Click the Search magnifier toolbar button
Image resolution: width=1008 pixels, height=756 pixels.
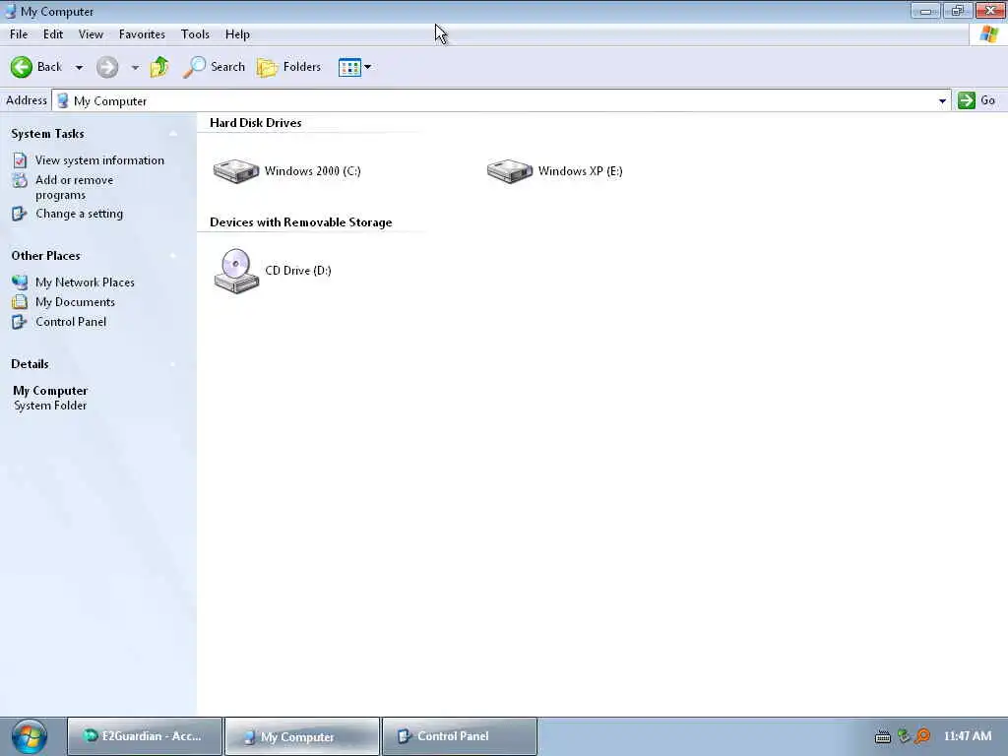click(x=214, y=67)
